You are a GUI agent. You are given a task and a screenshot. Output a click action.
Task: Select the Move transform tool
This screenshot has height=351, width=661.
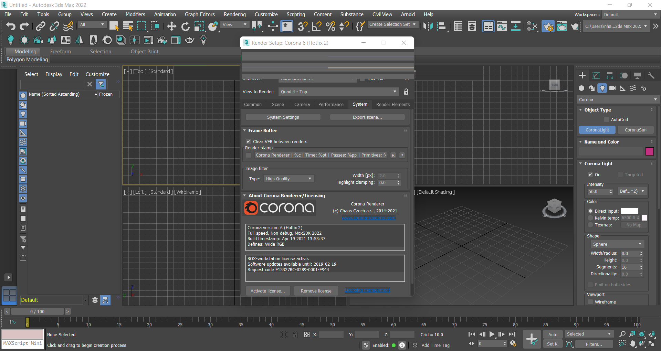click(x=171, y=26)
